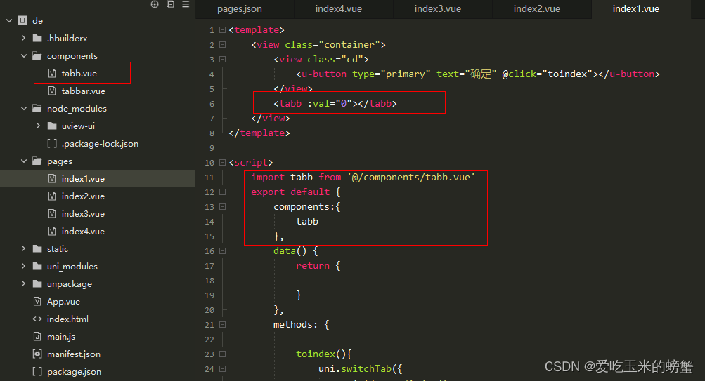
Task: Click the index2.vue file icon in tree
Action: click(x=52, y=196)
